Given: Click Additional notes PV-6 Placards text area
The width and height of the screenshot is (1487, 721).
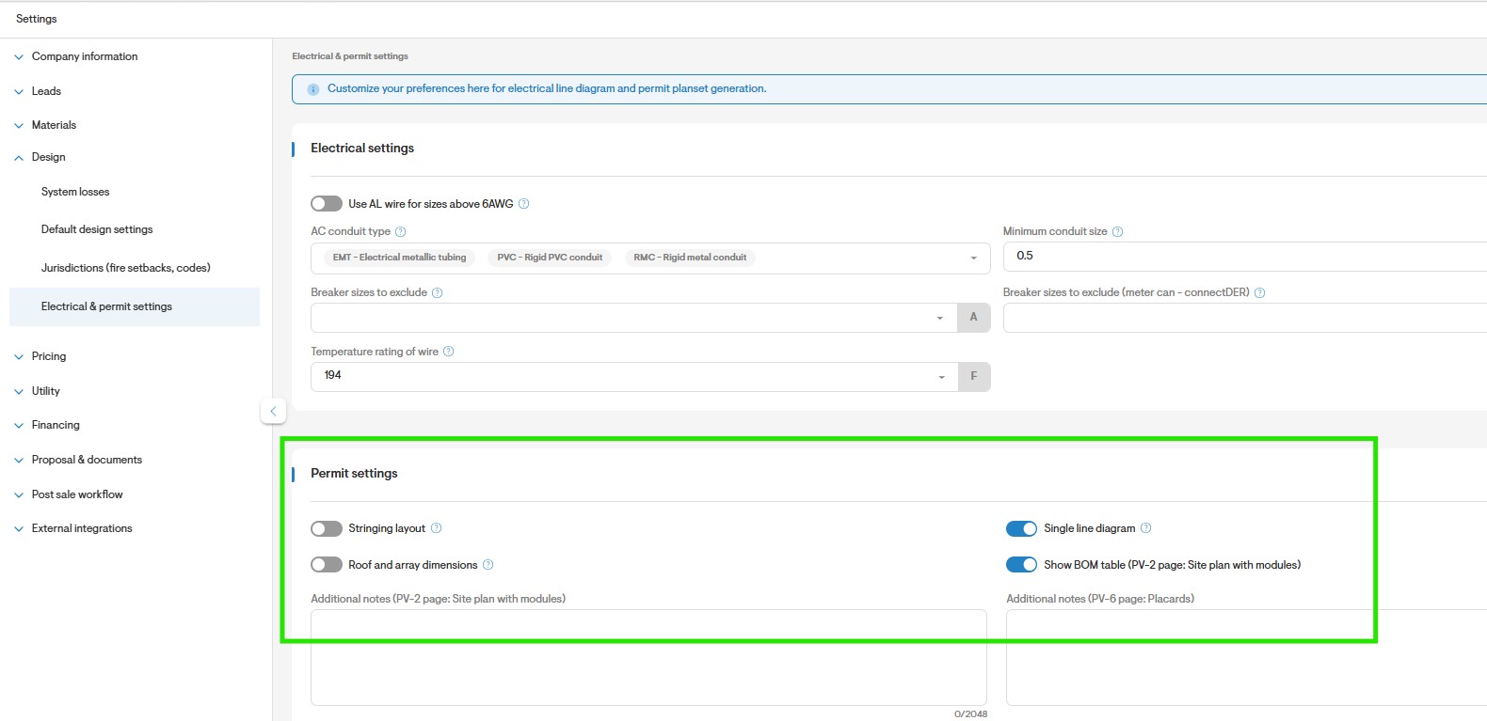Looking at the screenshot, I should point(1247,657).
